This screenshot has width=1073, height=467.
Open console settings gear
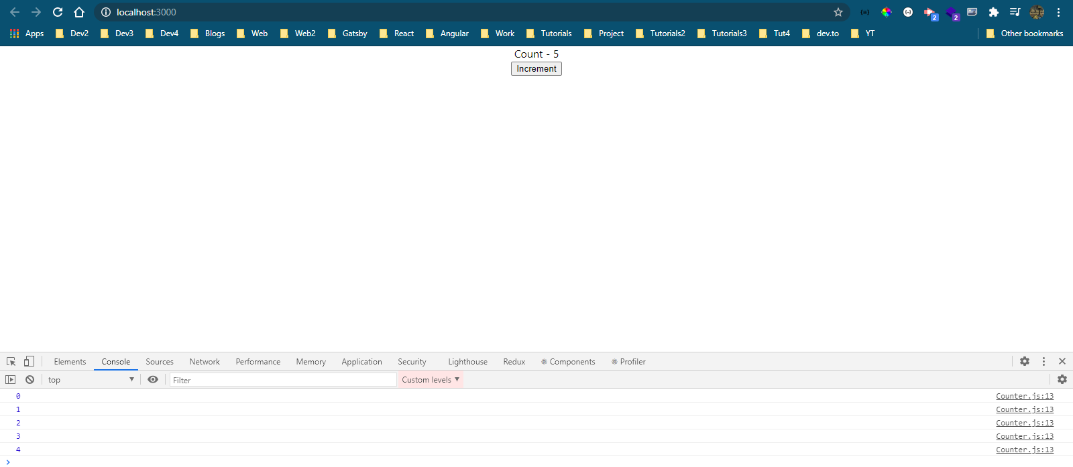(1062, 379)
